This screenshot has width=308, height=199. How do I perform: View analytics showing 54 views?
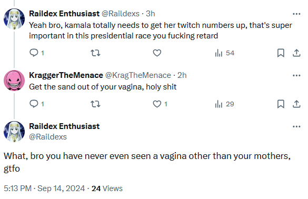click(x=224, y=53)
